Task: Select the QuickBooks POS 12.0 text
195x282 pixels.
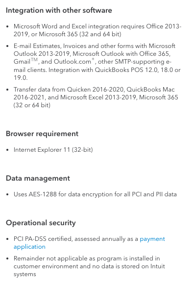Action: pos(126,70)
